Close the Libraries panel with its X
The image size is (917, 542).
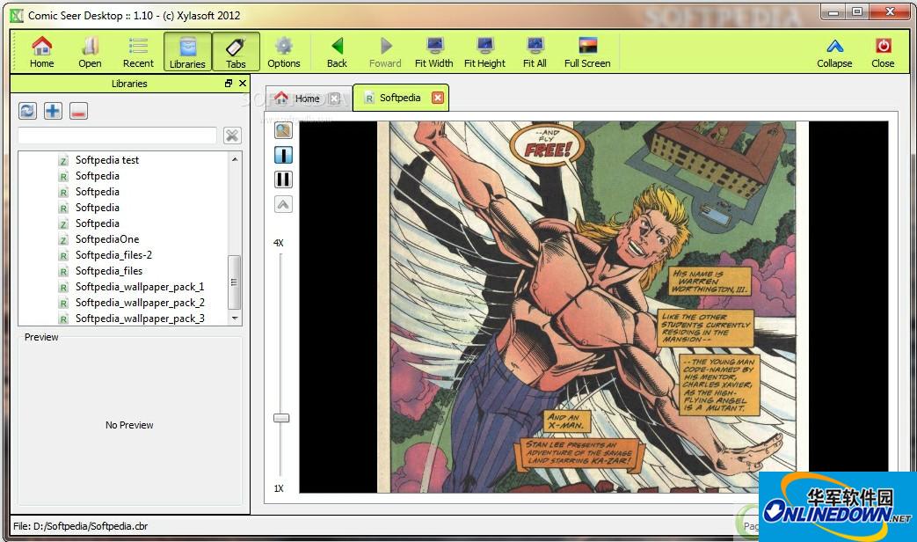[243, 83]
